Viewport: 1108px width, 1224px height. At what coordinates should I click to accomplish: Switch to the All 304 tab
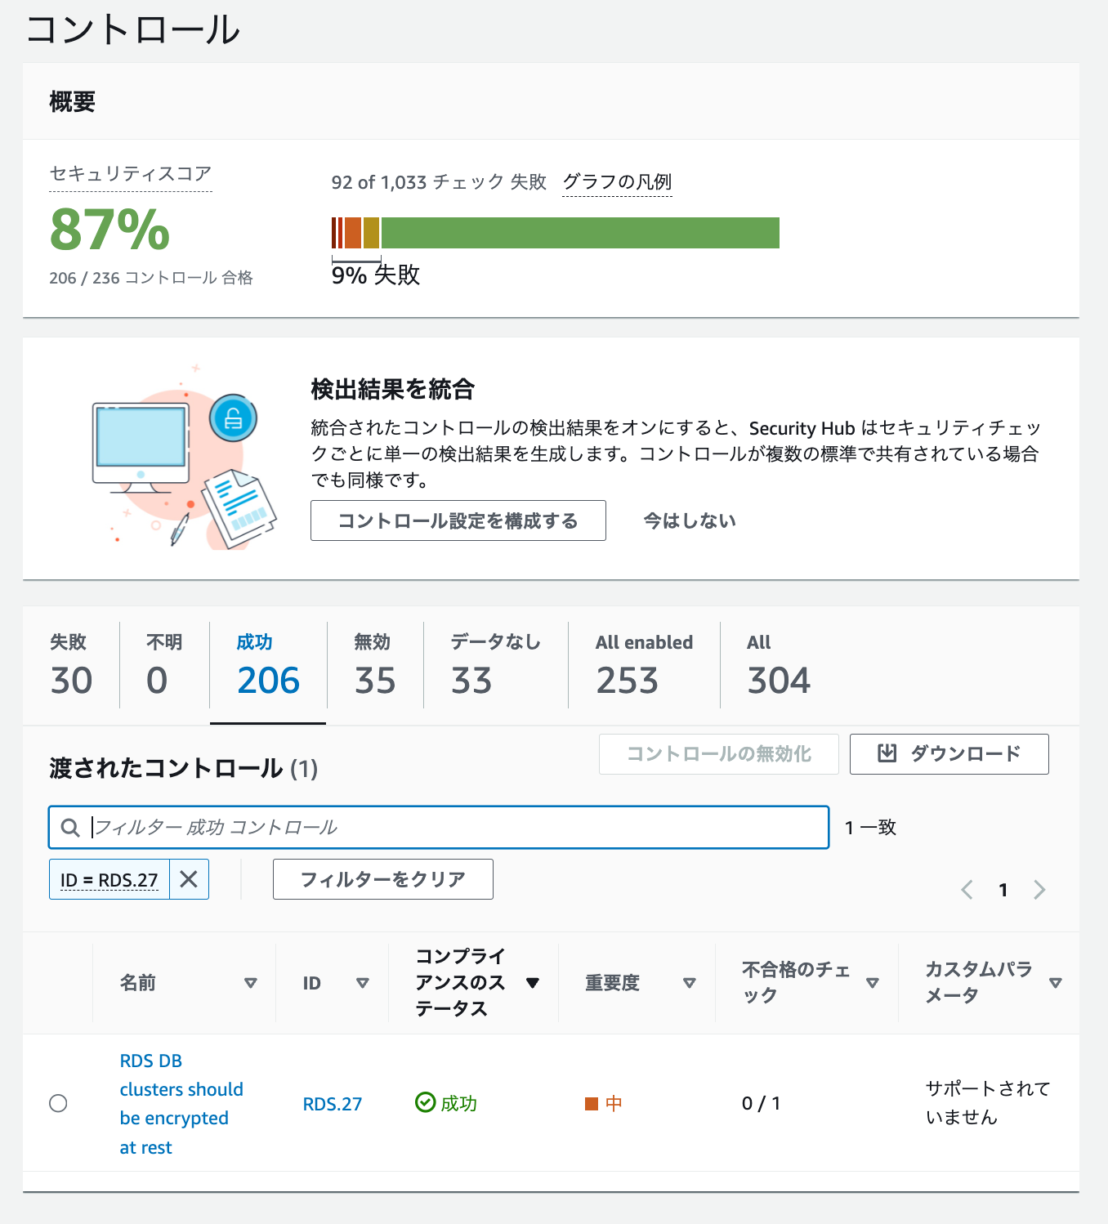tap(778, 663)
